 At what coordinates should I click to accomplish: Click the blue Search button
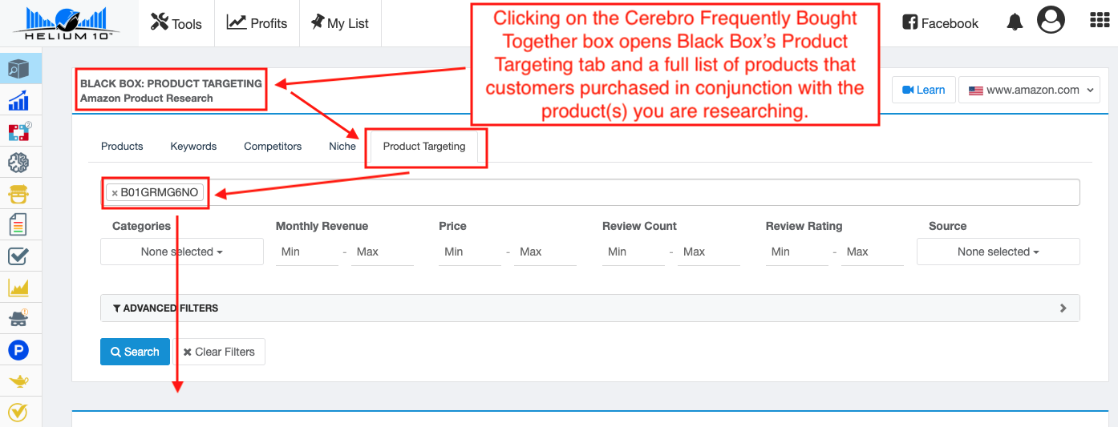(135, 352)
